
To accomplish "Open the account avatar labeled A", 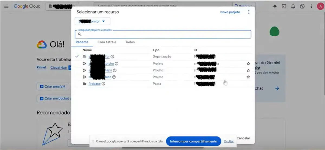I will point(320,6).
